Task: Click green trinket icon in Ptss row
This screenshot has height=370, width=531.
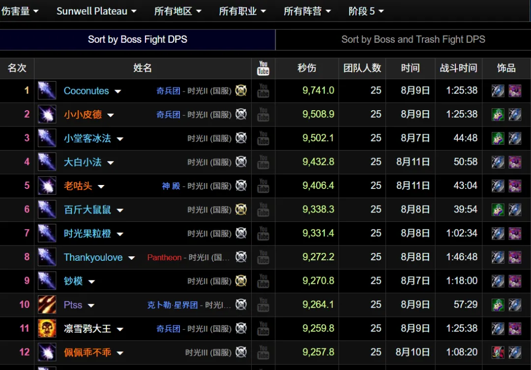Action: [x=498, y=305]
